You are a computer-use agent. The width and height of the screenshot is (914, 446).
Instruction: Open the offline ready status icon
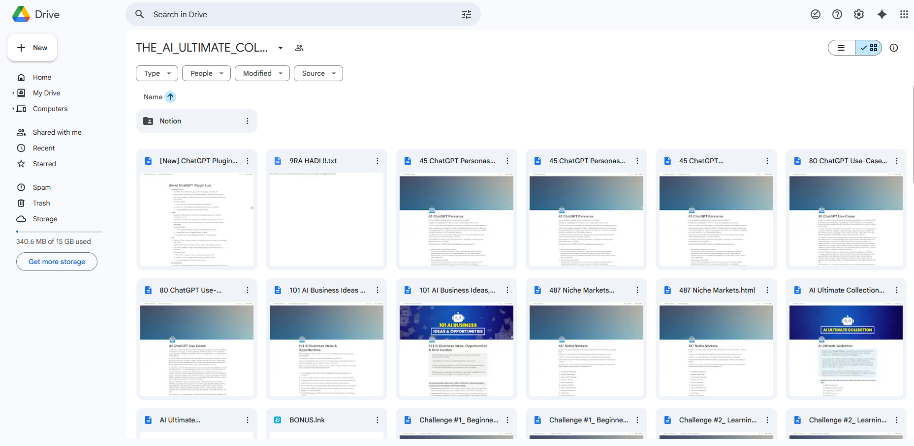816,14
